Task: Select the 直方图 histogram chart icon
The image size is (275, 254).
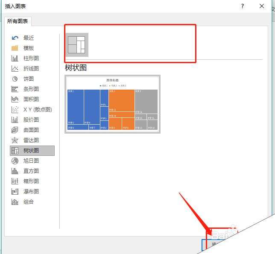Action: click(x=15, y=171)
